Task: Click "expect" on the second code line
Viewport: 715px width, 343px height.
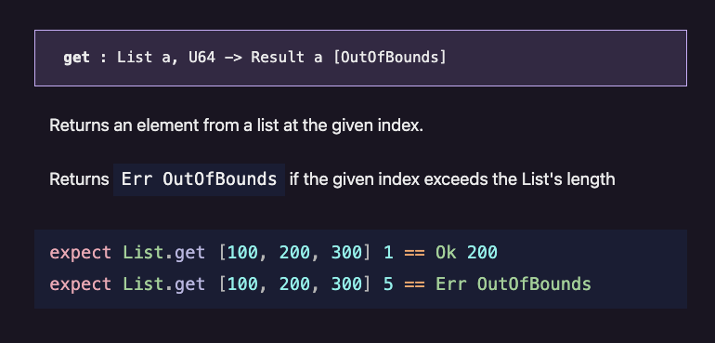Action: (80, 284)
